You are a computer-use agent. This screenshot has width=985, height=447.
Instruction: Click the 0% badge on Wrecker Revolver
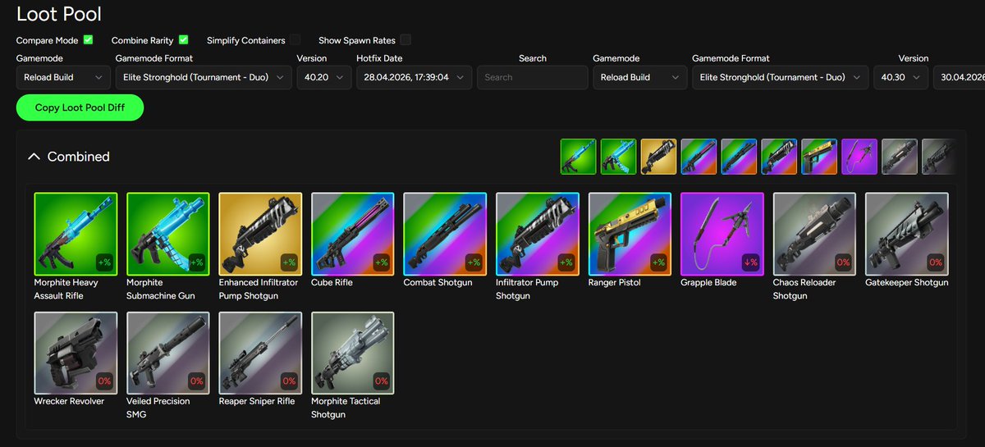coord(103,381)
